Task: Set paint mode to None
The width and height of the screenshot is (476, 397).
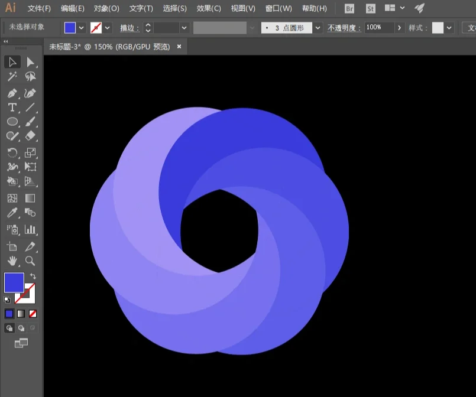Action: [x=33, y=314]
